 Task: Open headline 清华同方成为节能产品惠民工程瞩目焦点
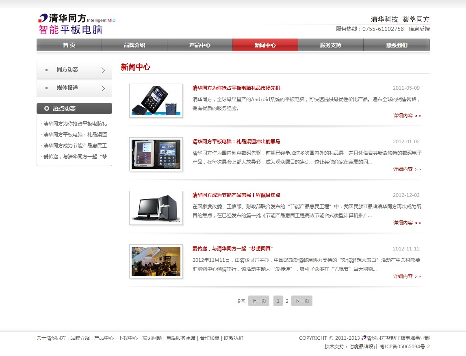pyautogui.click(x=236, y=195)
